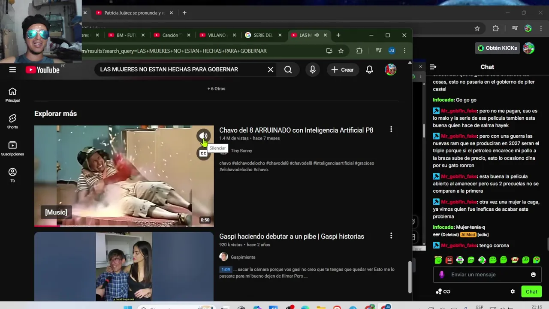The width and height of the screenshot is (549, 309).
Task: Mute the tab using the speaker icon on LAS M tab
Action: pos(317,35)
